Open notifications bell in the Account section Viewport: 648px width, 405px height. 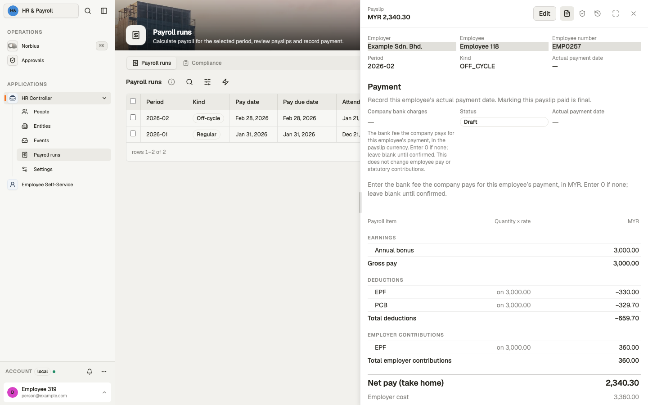90,372
